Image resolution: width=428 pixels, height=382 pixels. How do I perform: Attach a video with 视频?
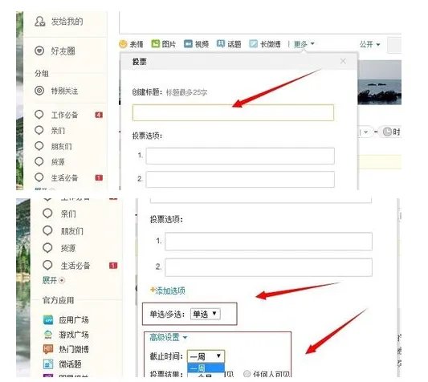coord(196,44)
